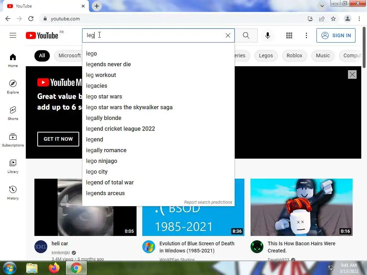This screenshot has width=367, height=275.
Task: Clear the search box with the X icon
Action: pos(228,35)
